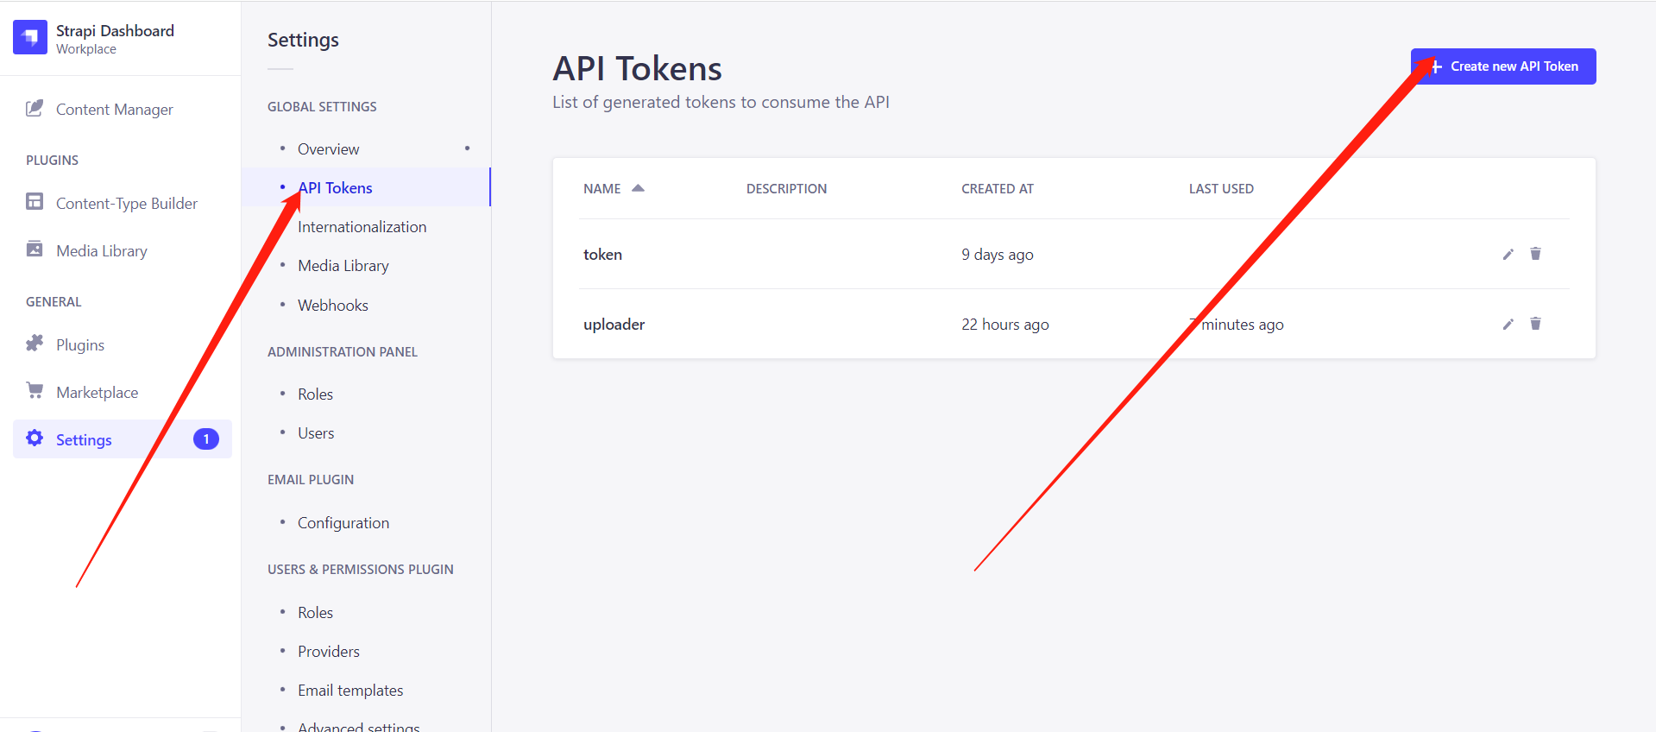Open Providers under Users & Permissions
The width and height of the screenshot is (1656, 732).
pos(329,651)
